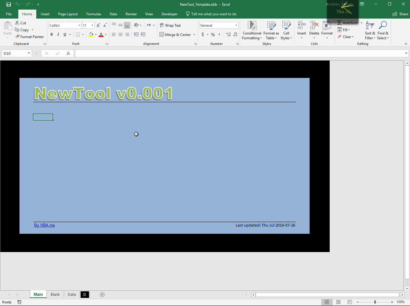The height and width of the screenshot is (306, 410).
Task: Click the By VBA.me hyperlink
Action: (44, 225)
